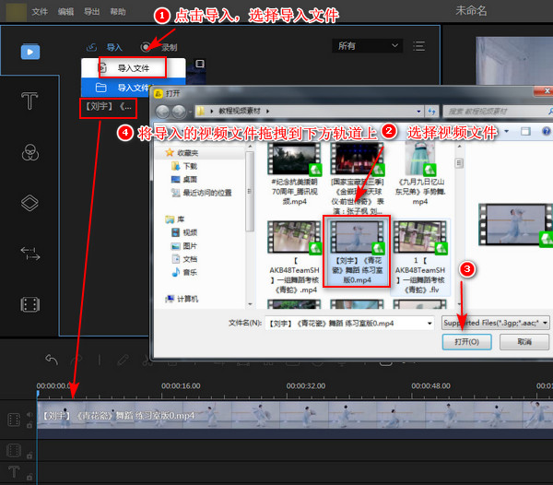Open the media library panel icon

[x=30, y=52]
